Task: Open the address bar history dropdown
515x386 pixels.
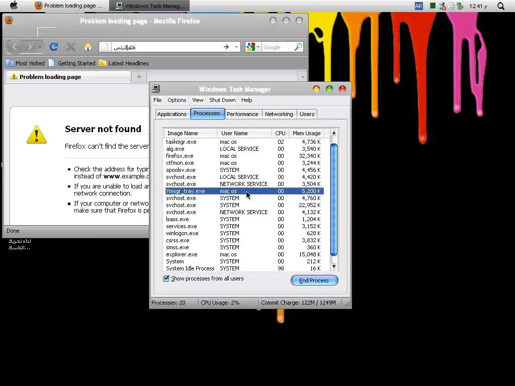Action: coord(236,47)
